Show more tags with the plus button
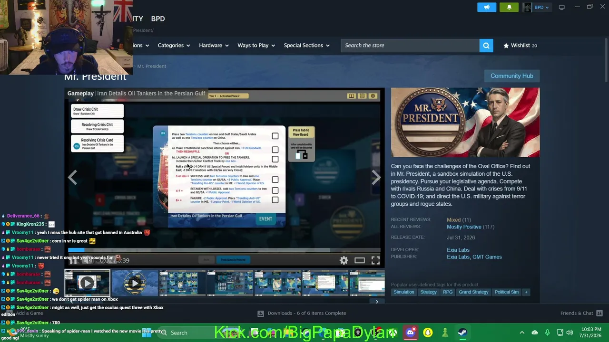The width and height of the screenshot is (609, 342). pyautogui.click(x=526, y=292)
